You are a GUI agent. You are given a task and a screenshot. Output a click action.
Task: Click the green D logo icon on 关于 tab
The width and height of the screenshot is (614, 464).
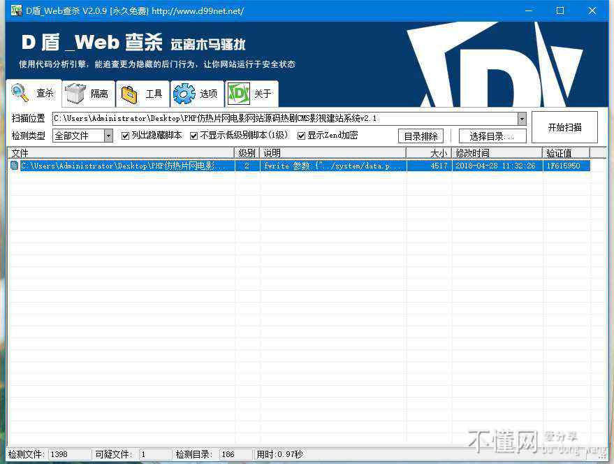pos(238,94)
